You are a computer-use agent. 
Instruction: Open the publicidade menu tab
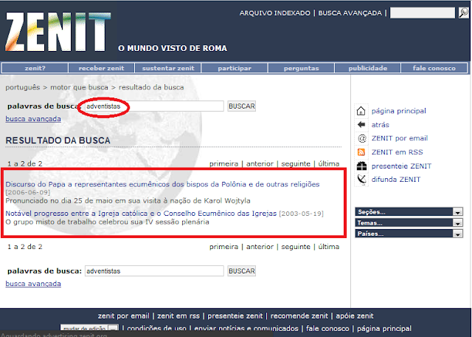pyautogui.click(x=367, y=68)
